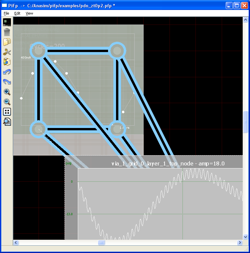Click the trash can delete icon

point(7,32)
